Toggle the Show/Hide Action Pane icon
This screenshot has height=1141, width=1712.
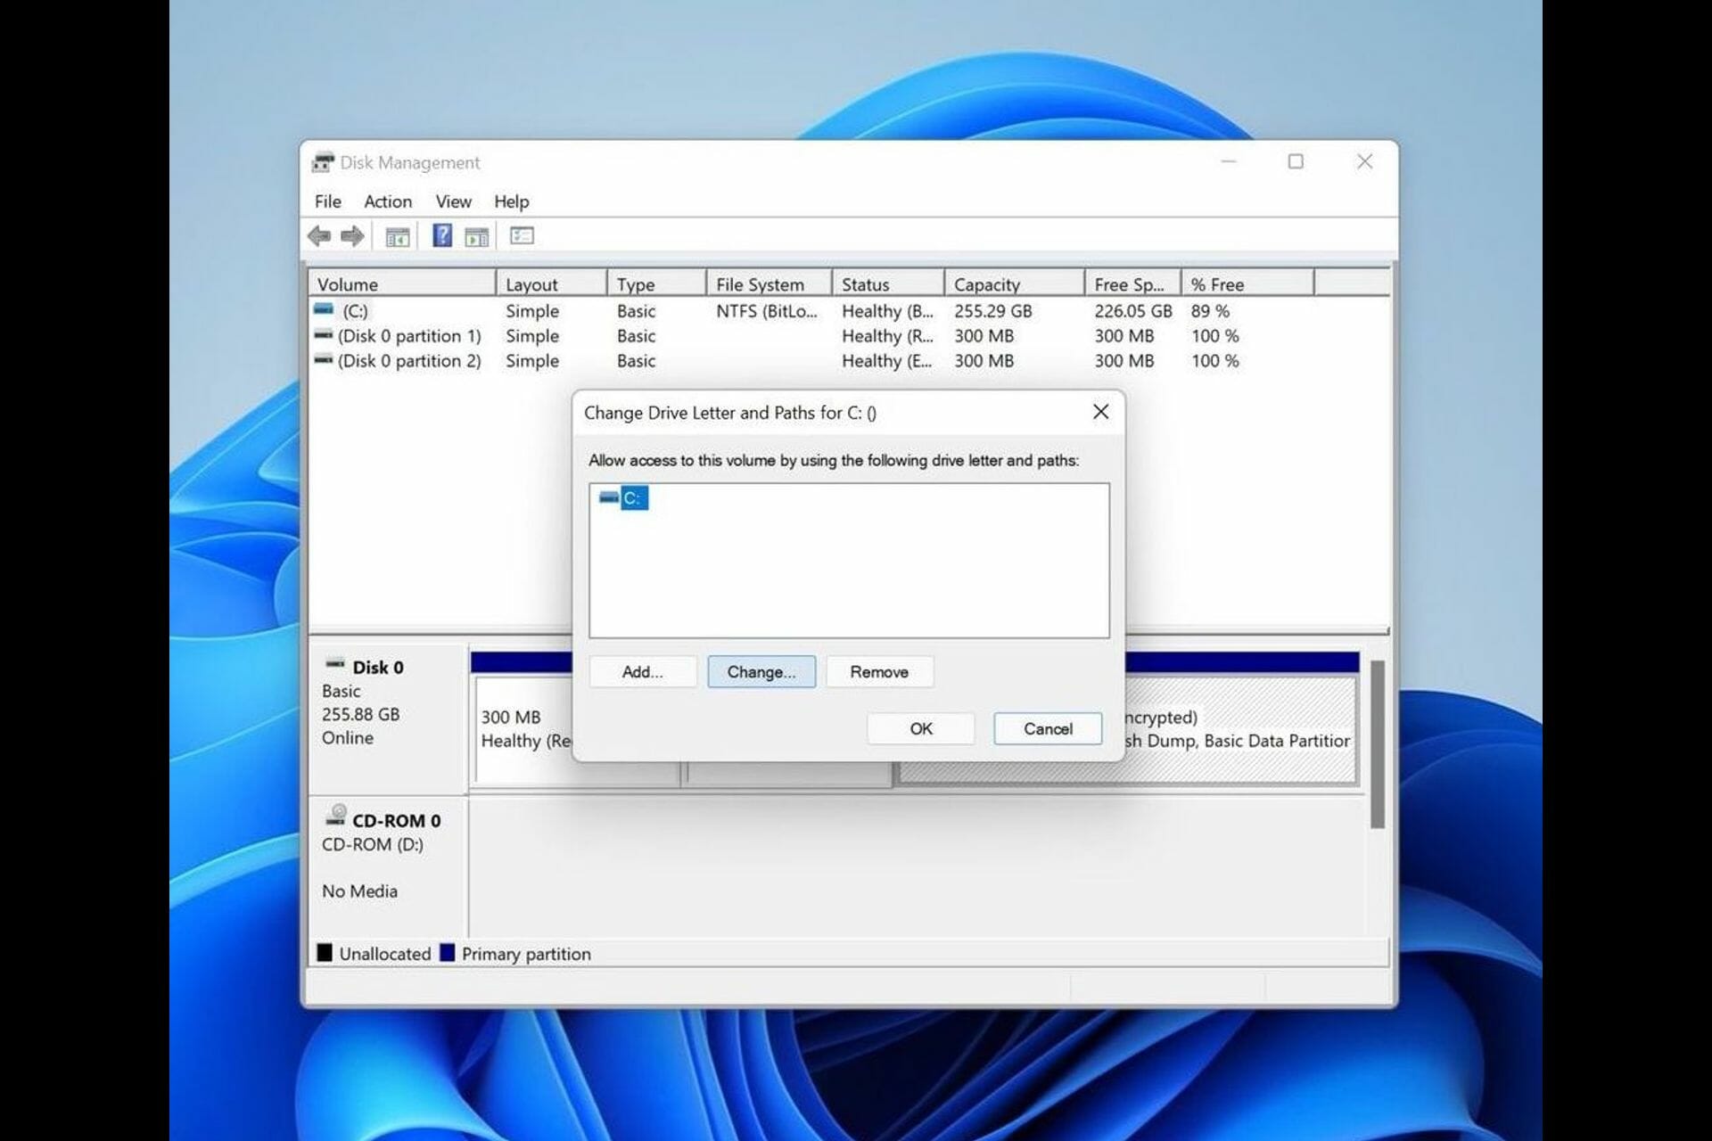coord(477,237)
